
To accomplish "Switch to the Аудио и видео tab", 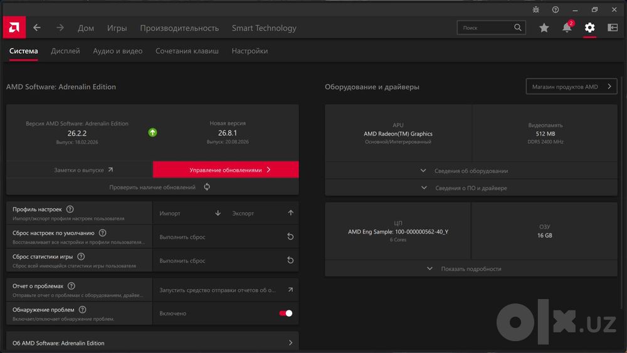I will click(118, 51).
